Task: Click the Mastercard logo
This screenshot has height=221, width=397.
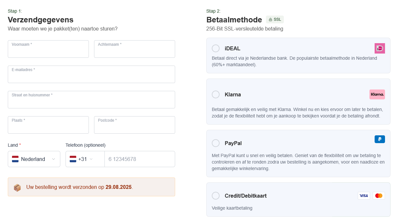Action: click(x=379, y=196)
